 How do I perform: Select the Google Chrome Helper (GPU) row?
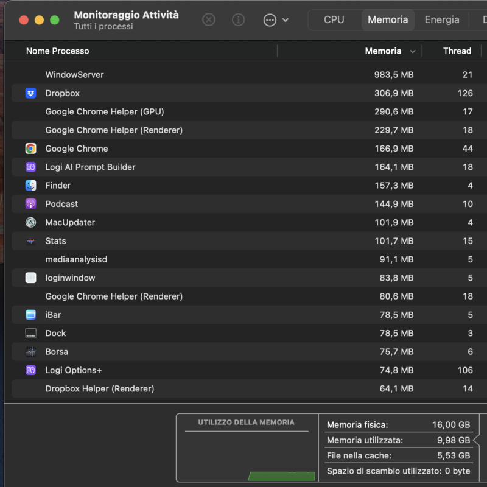tap(249, 111)
